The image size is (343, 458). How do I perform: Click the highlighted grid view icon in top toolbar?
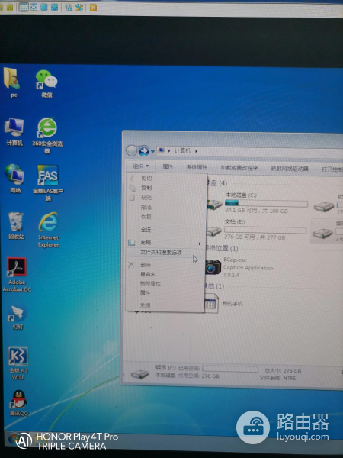point(24,7)
